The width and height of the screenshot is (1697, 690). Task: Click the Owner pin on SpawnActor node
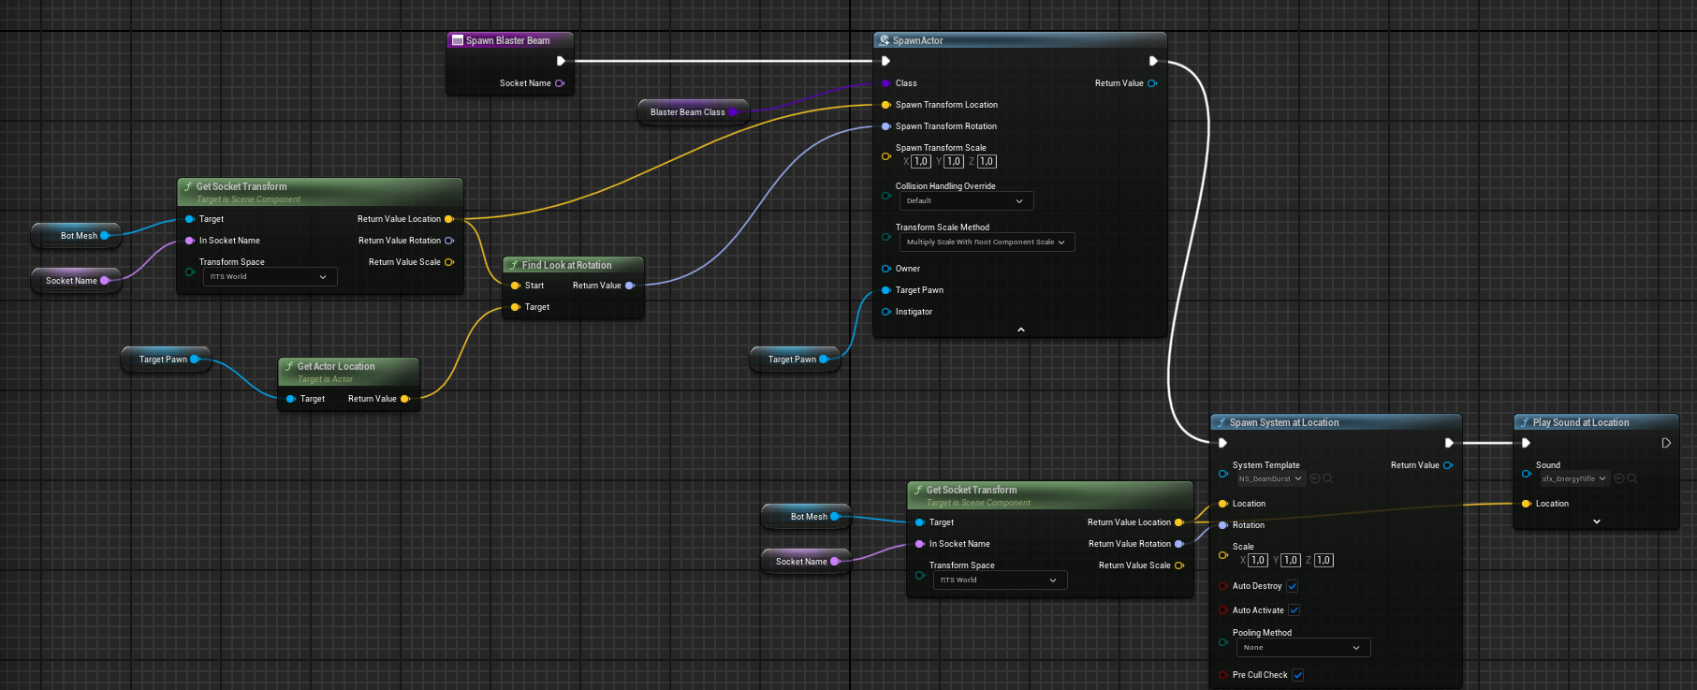885,269
